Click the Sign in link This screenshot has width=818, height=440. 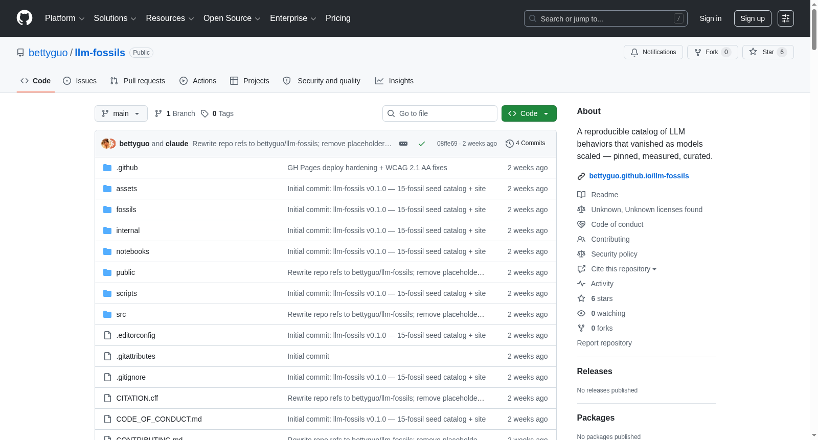coord(711,18)
